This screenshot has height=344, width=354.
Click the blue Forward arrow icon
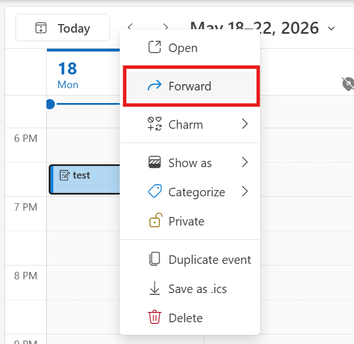point(155,86)
